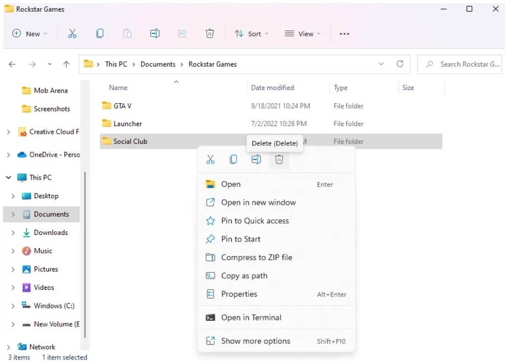Viewport: 506px width, 362px height.
Task: Click the Rename icon in the top toolbar
Action: (x=155, y=34)
